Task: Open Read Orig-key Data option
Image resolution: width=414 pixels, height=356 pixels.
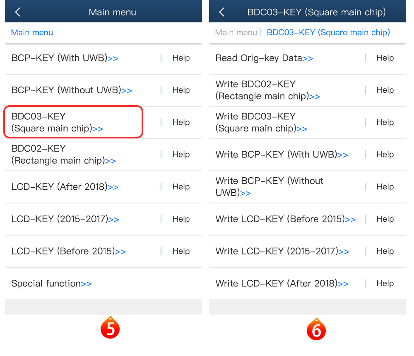Action: (264, 58)
